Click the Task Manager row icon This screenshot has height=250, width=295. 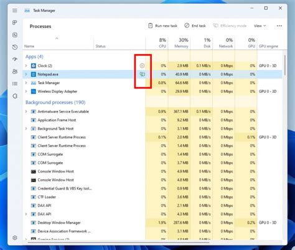[x=33, y=83]
